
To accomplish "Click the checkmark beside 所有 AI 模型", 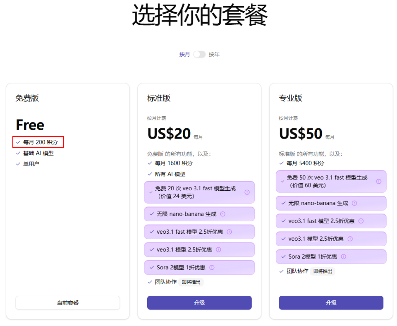I will pos(149,174).
